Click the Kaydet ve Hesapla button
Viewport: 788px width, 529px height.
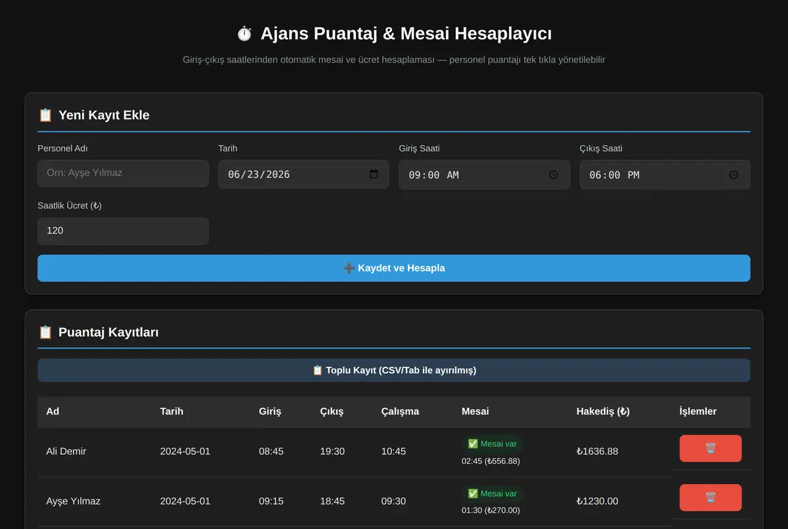pos(394,268)
